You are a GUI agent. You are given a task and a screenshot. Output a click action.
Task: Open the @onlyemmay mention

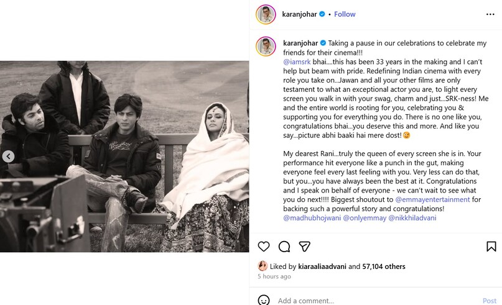click(364, 218)
